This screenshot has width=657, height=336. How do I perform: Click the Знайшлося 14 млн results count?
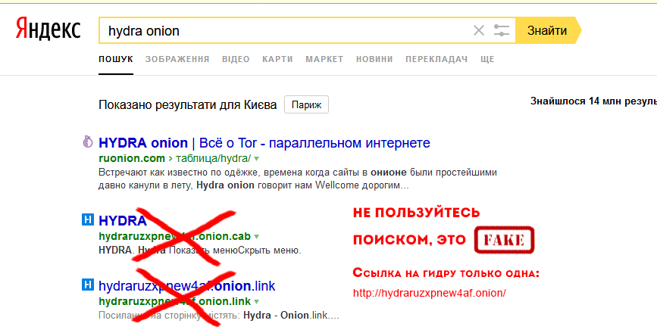(x=593, y=101)
